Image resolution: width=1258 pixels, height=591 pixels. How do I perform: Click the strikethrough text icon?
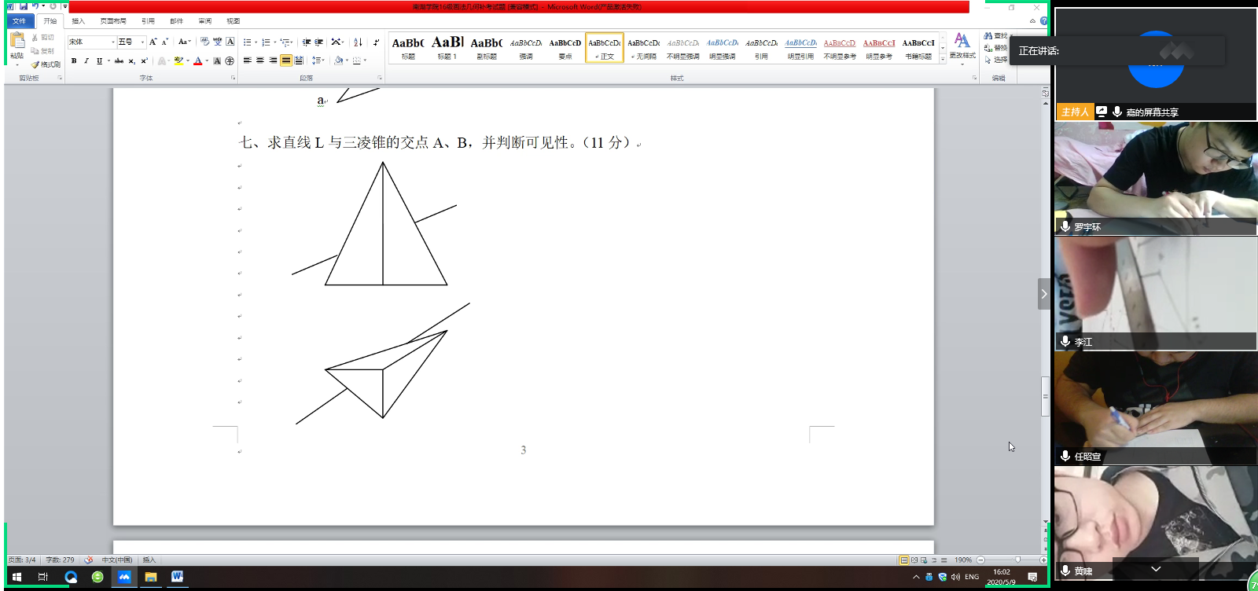pos(119,61)
